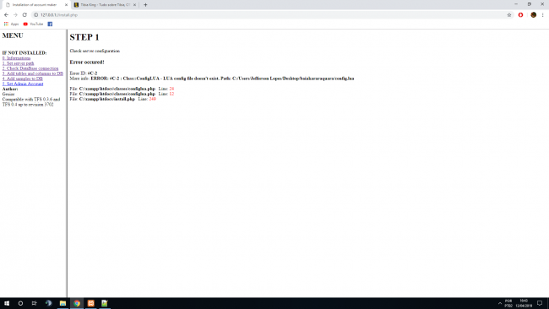
Task: Show hidden system tray icons chevron
Action: pyautogui.click(x=500, y=303)
